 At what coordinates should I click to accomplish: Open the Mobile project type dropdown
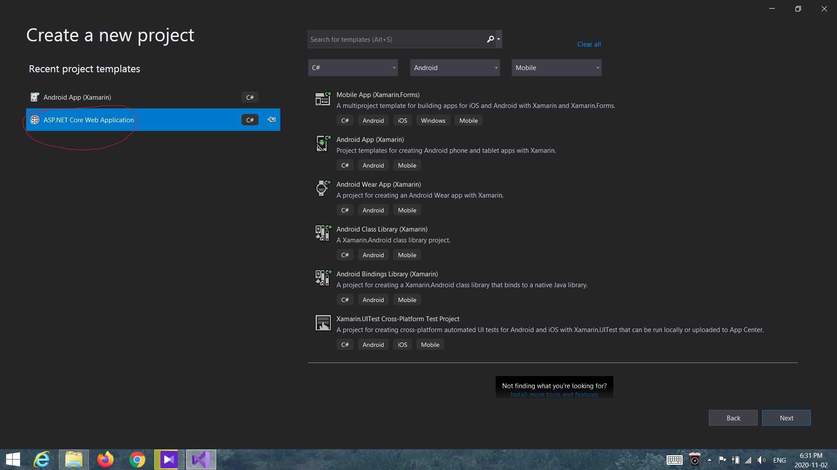(556, 68)
